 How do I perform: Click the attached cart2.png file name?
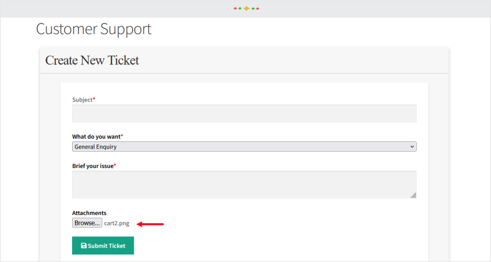[x=116, y=223]
